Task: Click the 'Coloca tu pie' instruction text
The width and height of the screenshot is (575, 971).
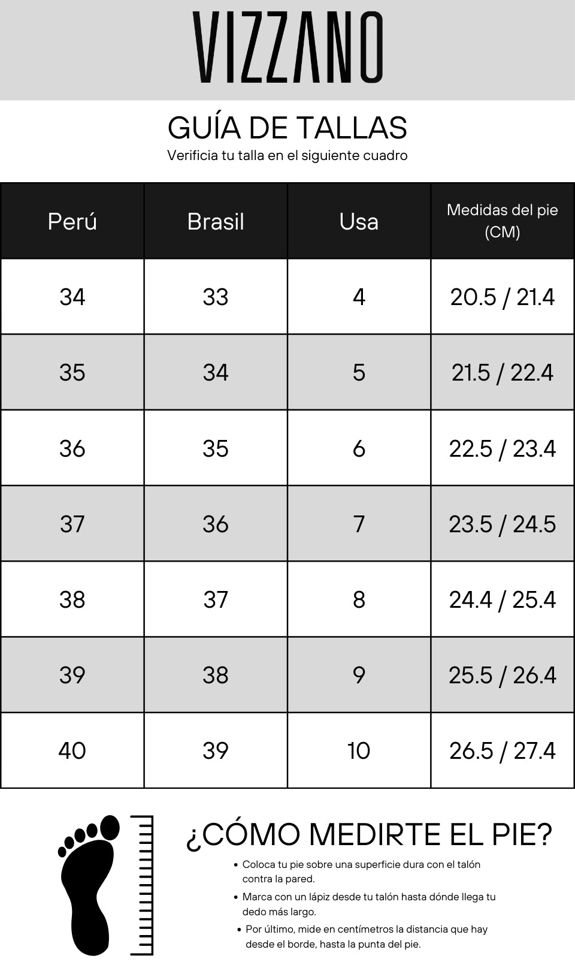Action: pyautogui.click(x=361, y=872)
